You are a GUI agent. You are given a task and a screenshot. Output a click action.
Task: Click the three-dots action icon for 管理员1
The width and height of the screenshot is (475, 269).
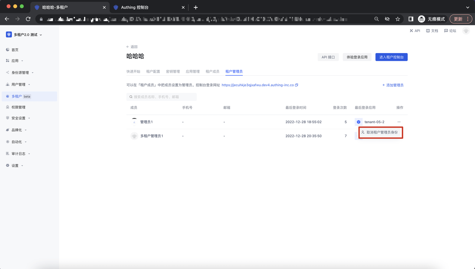click(399, 122)
